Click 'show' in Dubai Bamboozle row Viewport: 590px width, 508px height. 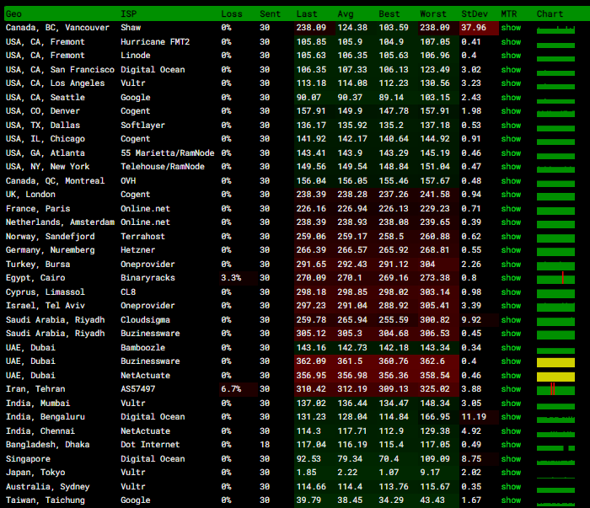(511, 348)
